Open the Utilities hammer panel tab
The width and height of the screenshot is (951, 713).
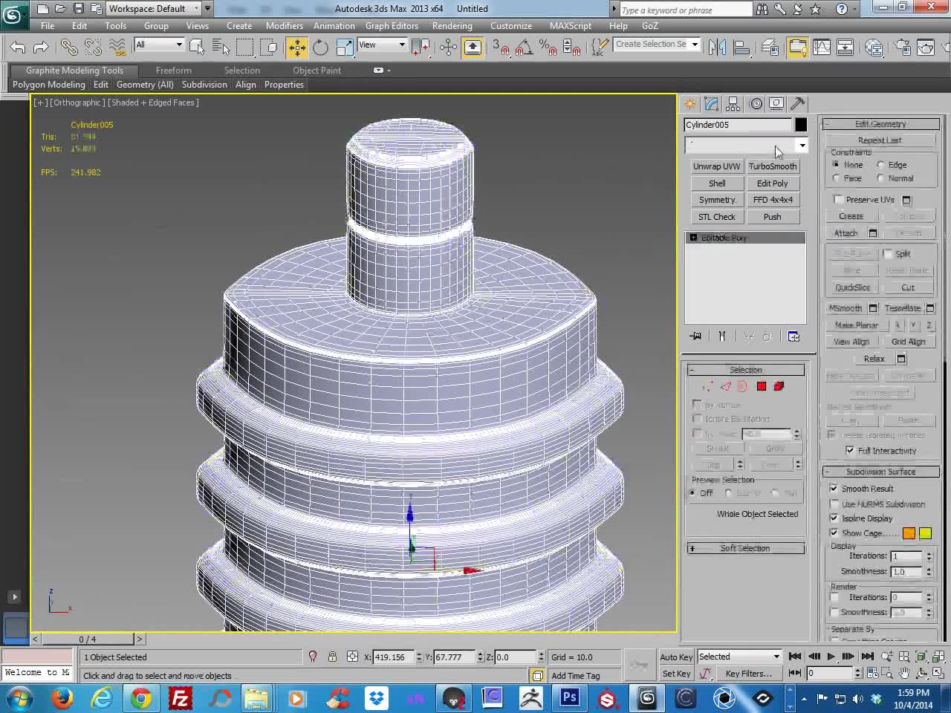798,104
